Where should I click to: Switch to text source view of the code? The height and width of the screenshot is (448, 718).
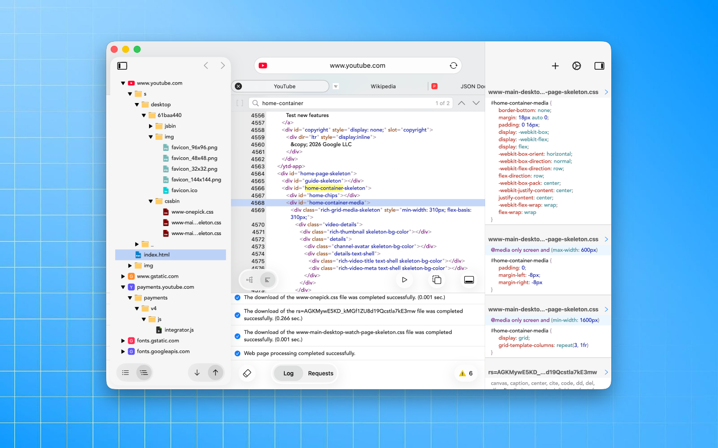[x=268, y=280]
